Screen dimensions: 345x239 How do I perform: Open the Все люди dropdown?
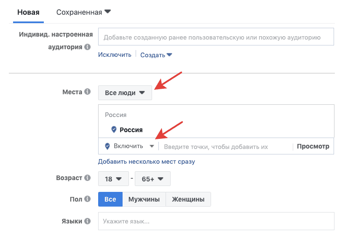click(125, 93)
